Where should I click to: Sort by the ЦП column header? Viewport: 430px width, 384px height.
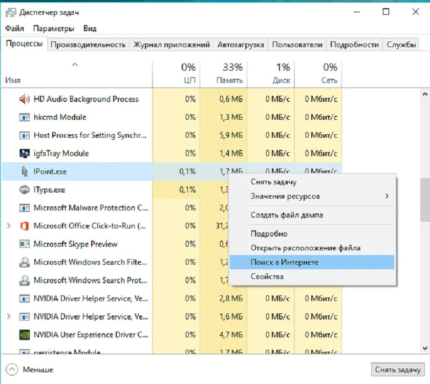(x=176, y=74)
